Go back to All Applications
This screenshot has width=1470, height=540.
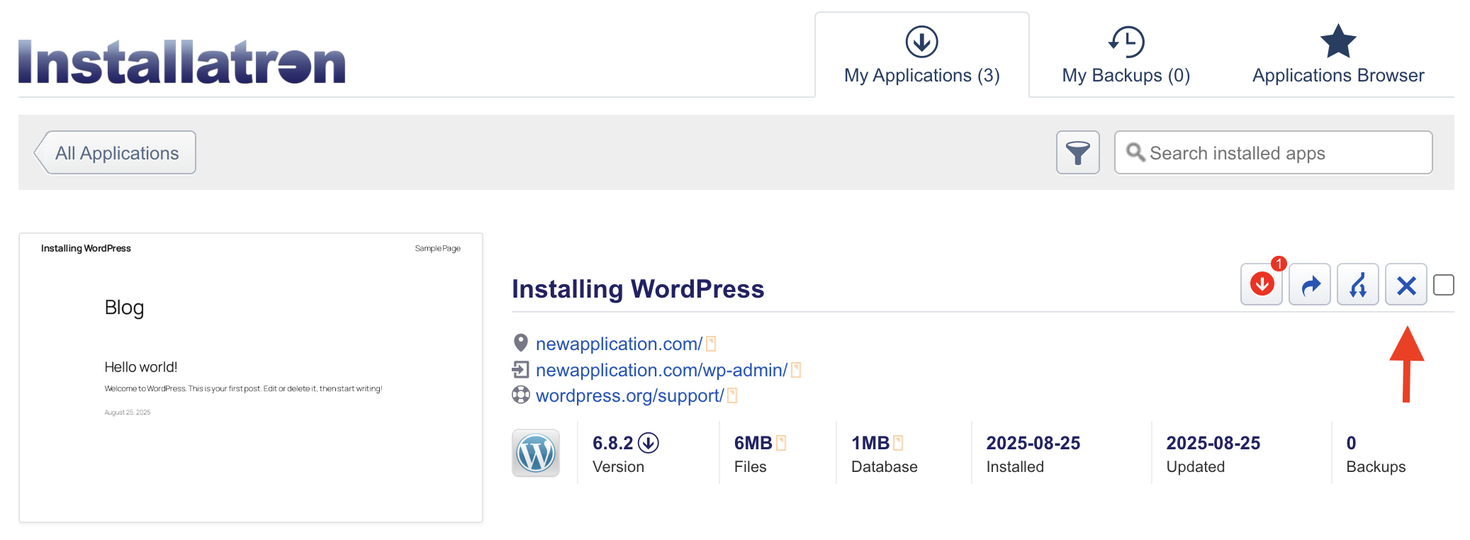click(115, 152)
